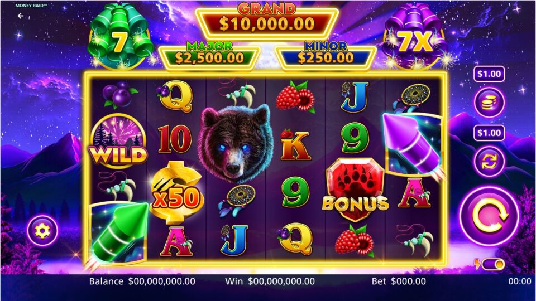The width and height of the screenshot is (536, 301).
Task: Click the Balance amount in bottom bar
Action: (162, 281)
